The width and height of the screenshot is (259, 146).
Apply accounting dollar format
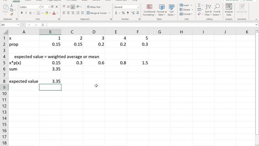click(116, 13)
